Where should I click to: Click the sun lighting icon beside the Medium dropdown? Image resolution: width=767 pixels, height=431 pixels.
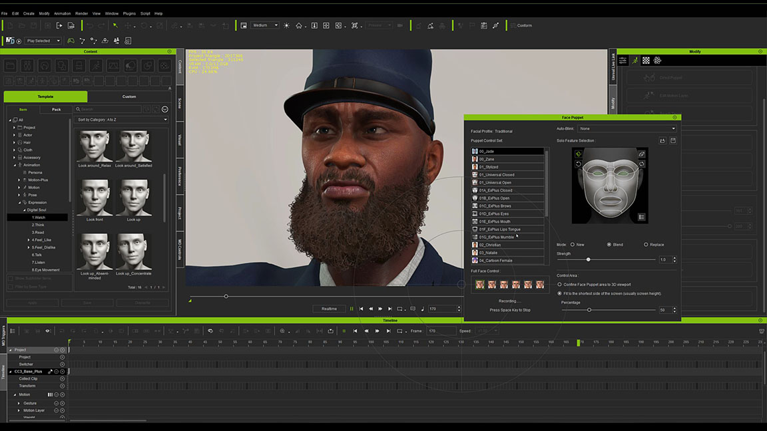point(287,25)
